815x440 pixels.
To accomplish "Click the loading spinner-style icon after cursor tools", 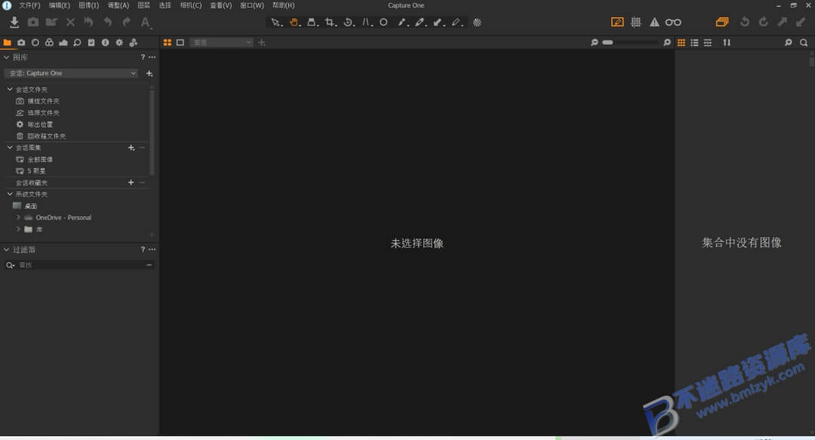I will tap(477, 23).
